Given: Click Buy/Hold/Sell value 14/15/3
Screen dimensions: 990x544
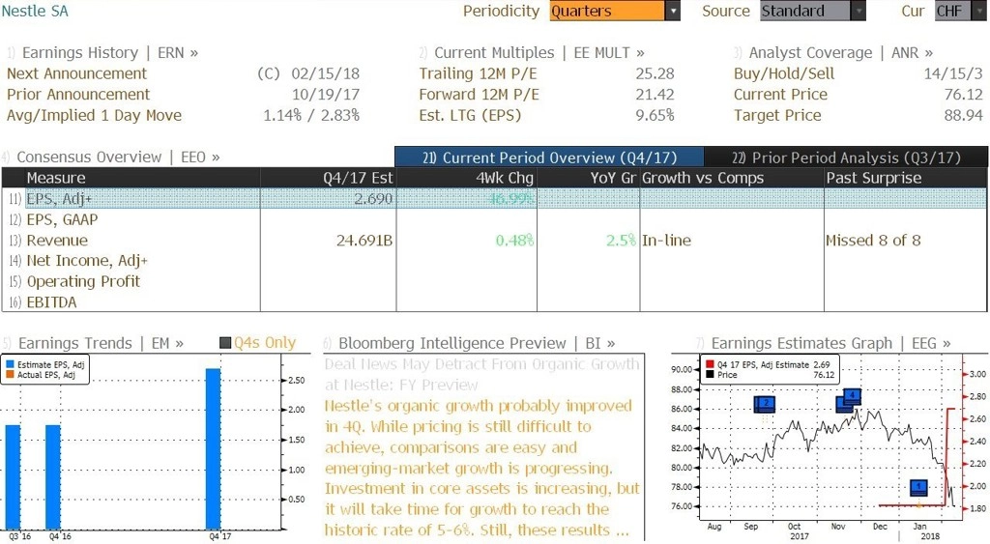Looking at the screenshot, I should point(953,73).
